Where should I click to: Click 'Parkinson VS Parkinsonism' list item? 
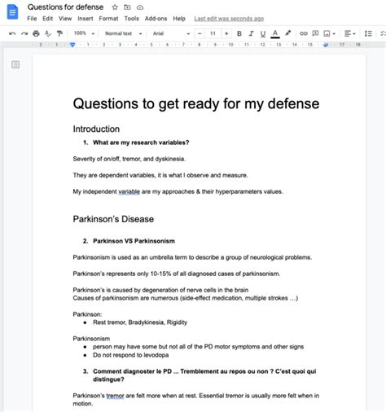134,241
